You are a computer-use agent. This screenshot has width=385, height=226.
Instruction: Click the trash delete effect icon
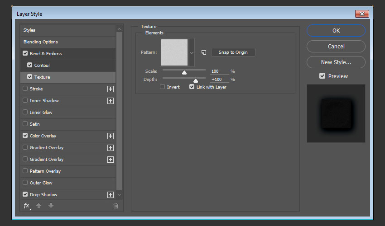(115, 206)
